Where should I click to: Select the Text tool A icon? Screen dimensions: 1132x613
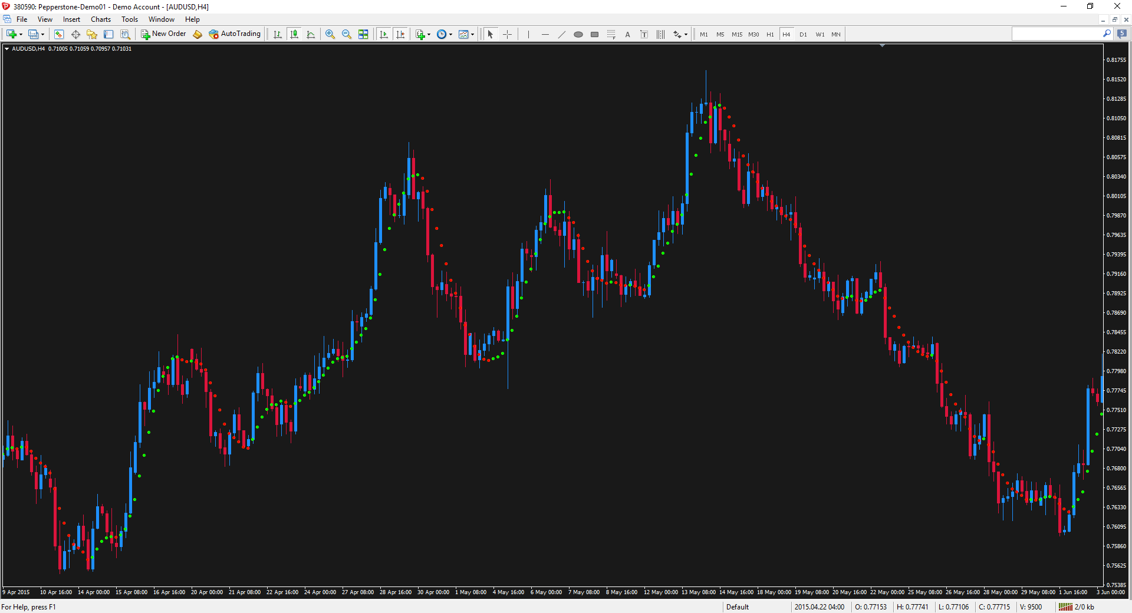(x=627, y=34)
